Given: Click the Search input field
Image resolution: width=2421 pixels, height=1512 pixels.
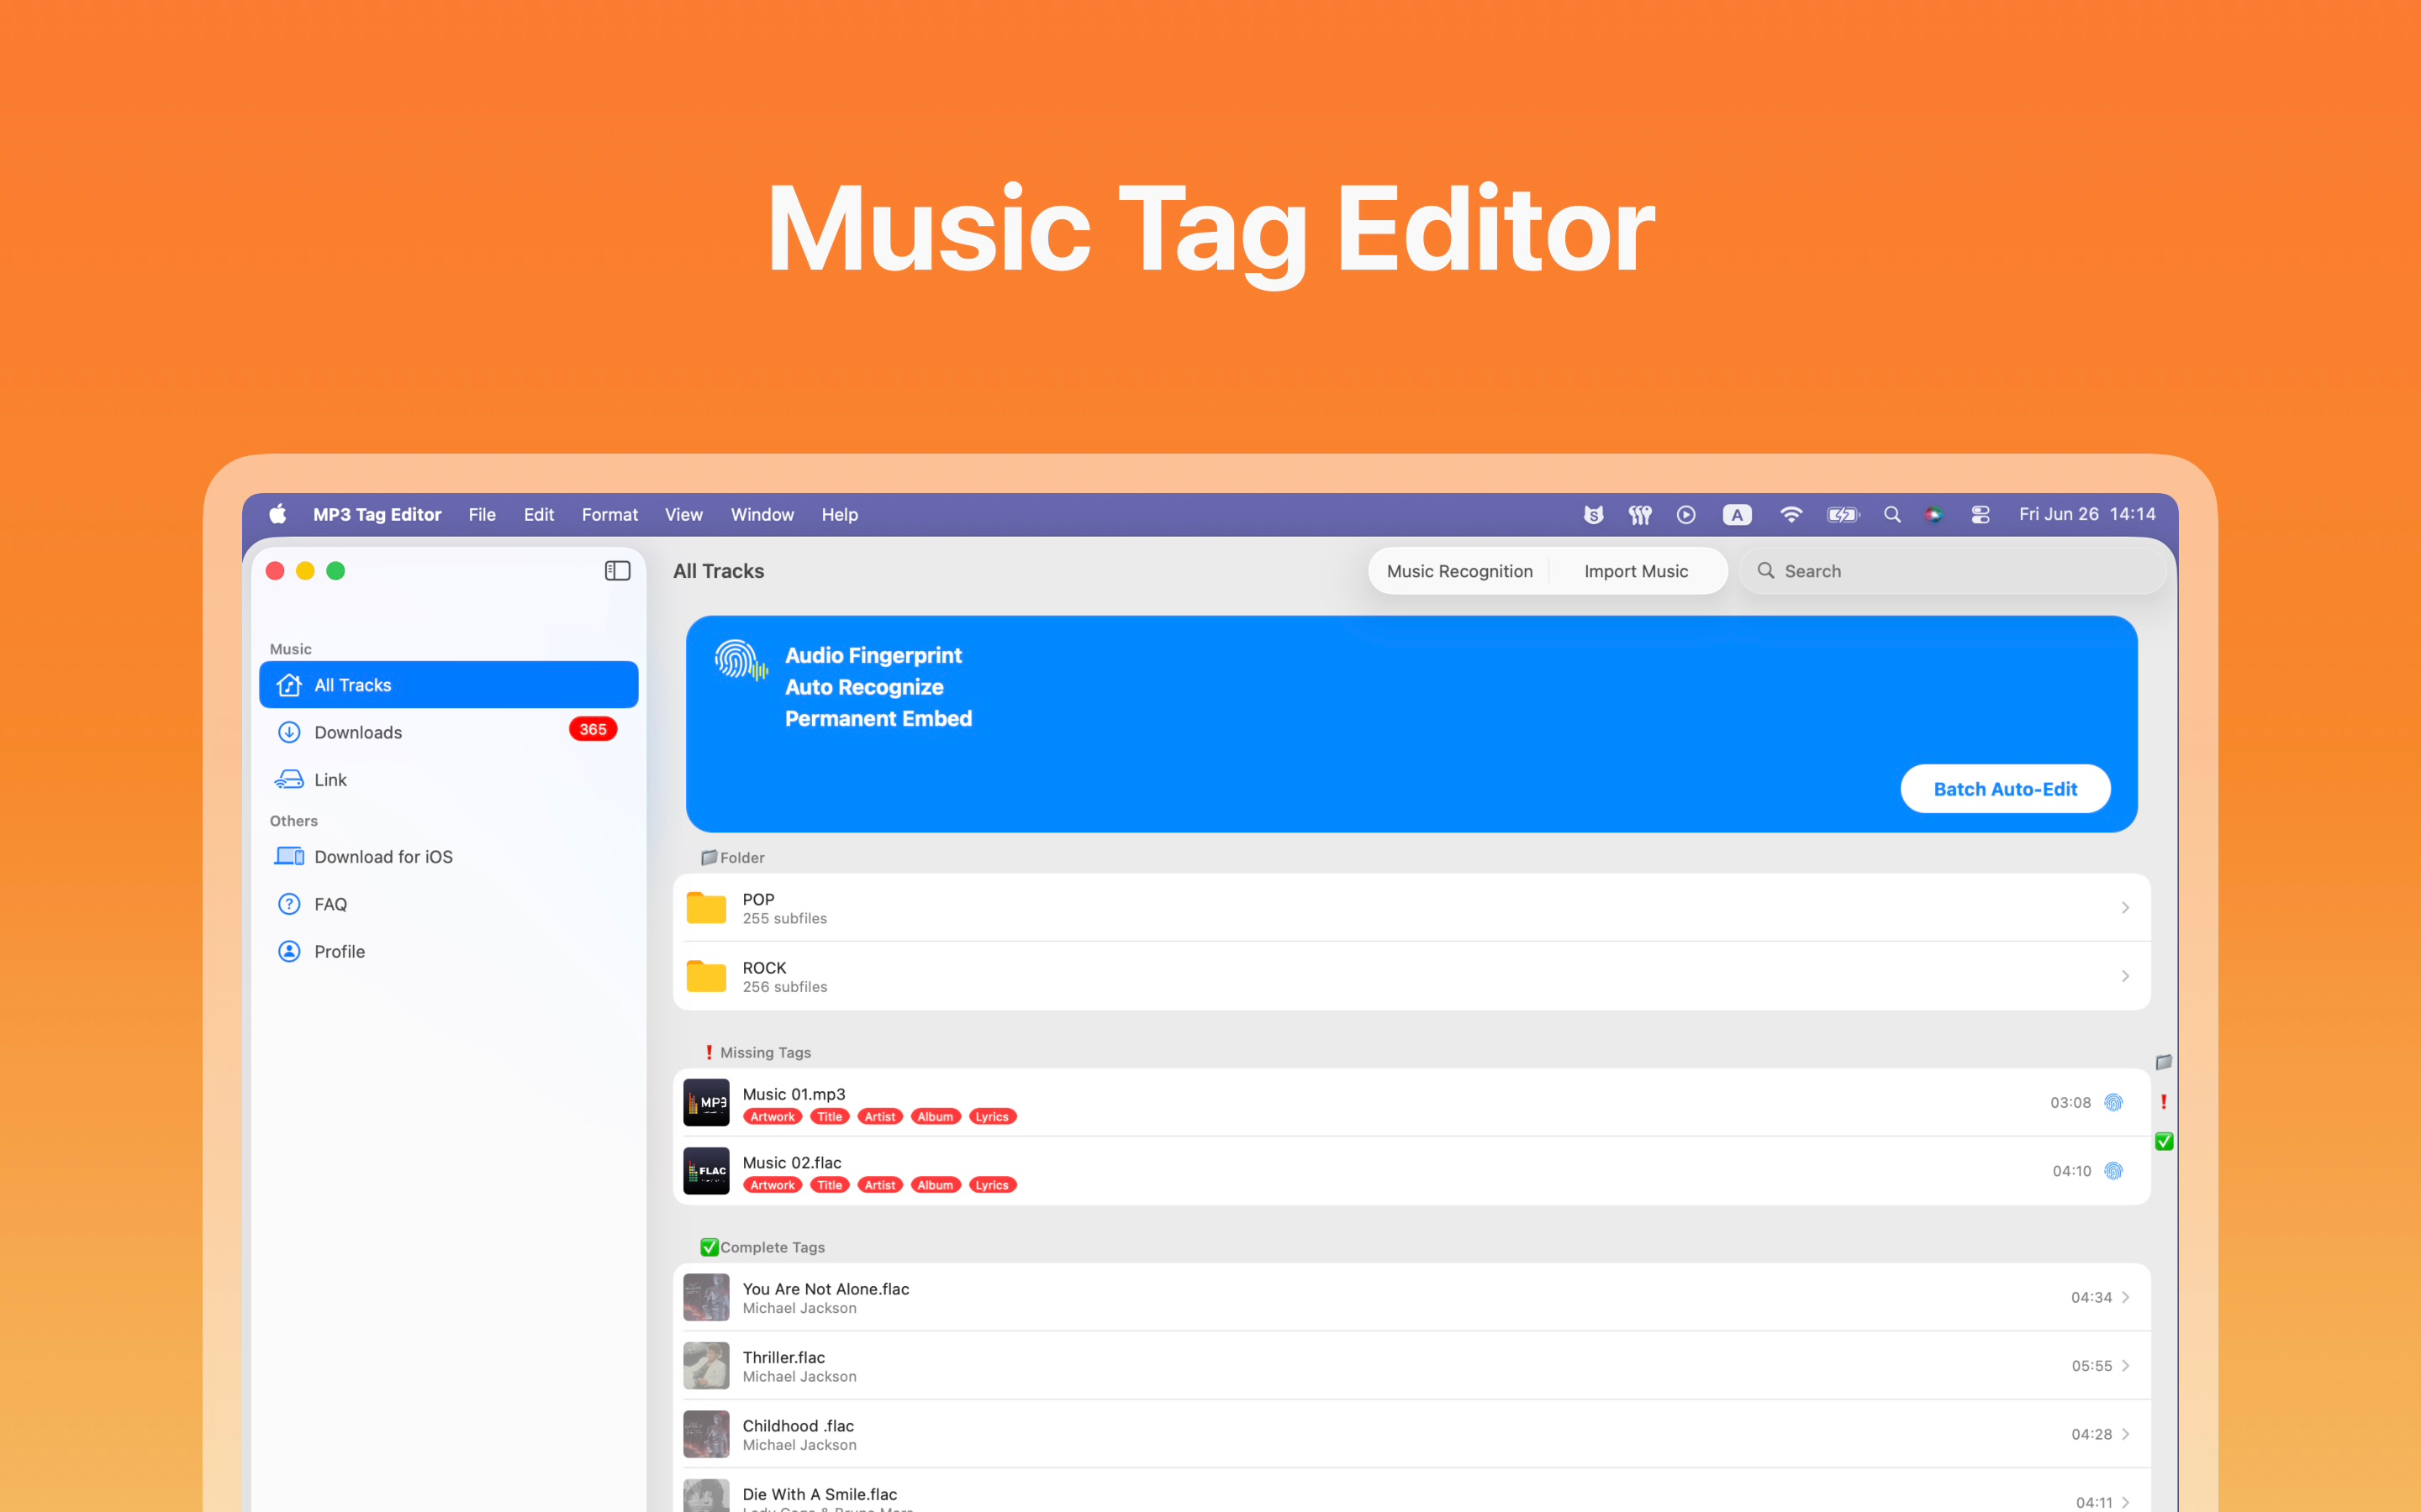Looking at the screenshot, I should (x=1953, y=571).
